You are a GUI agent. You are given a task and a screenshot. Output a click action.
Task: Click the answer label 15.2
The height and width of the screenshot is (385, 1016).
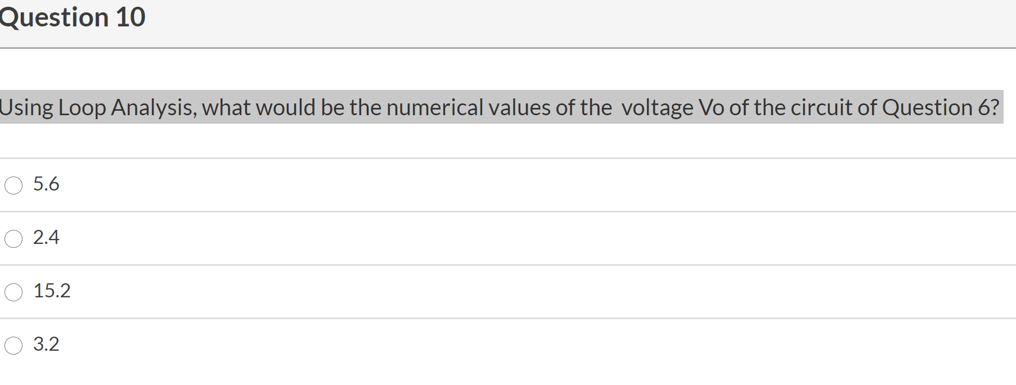52,291
